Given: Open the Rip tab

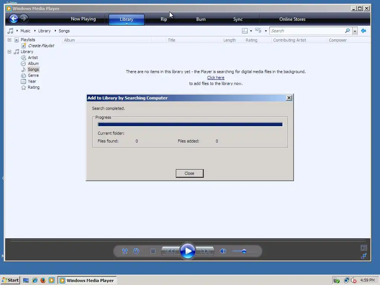Looking at the screenshot, I should pyautogui.click(x=164, y=19).
